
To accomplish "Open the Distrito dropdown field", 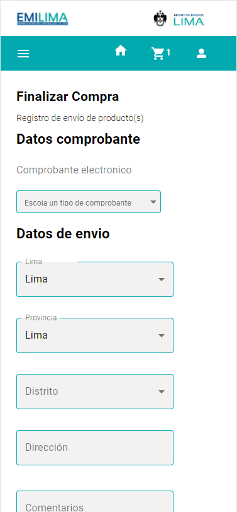I will 95,392.
